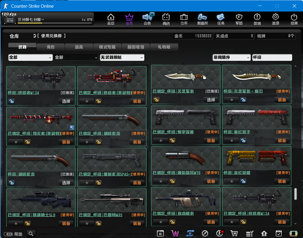
Task: Open the 选项 gear options icon
Action: (276, 19)
